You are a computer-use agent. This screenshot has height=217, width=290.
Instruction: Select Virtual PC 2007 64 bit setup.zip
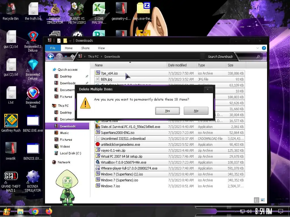tap(169, 156)
